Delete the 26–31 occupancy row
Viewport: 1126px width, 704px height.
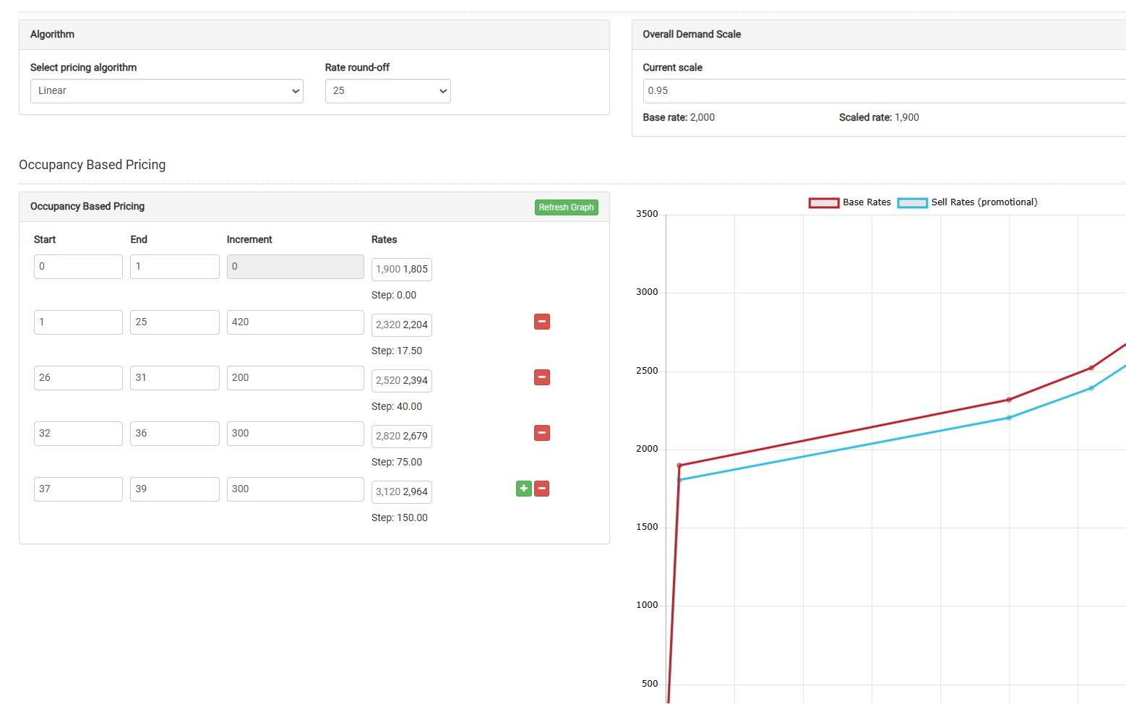point(541,377)
